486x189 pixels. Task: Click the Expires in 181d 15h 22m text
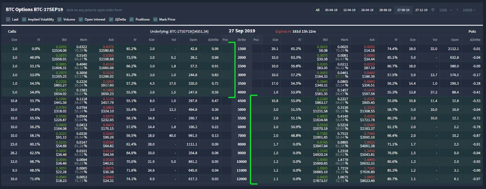click(x=295, y=31)
